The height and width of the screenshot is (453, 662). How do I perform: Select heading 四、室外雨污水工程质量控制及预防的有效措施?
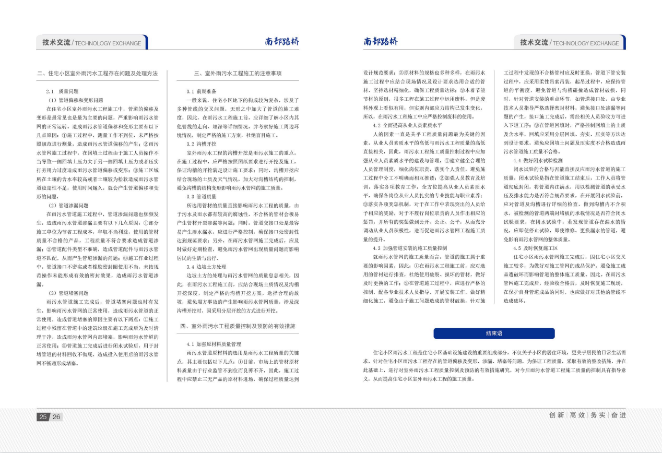click(x=238, y=326)
